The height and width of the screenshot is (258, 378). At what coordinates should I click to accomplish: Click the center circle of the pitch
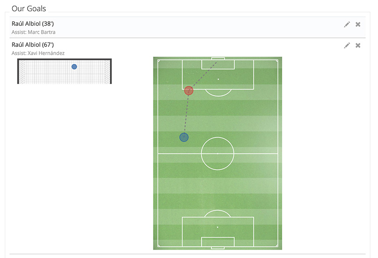click(x=218, y=153)
